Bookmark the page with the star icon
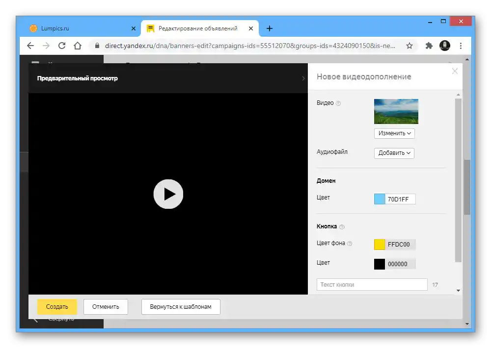 [410, 46]
